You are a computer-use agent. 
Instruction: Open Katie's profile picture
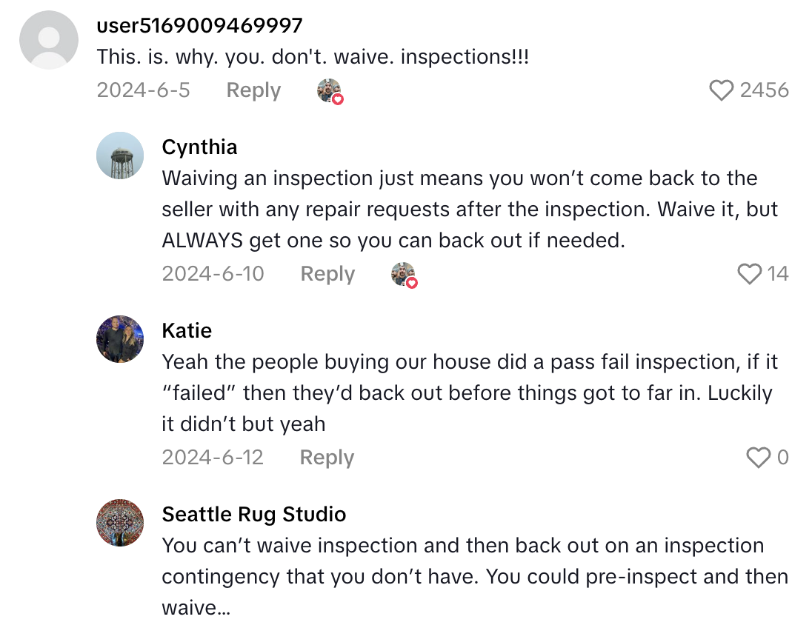tap(120, 339)
